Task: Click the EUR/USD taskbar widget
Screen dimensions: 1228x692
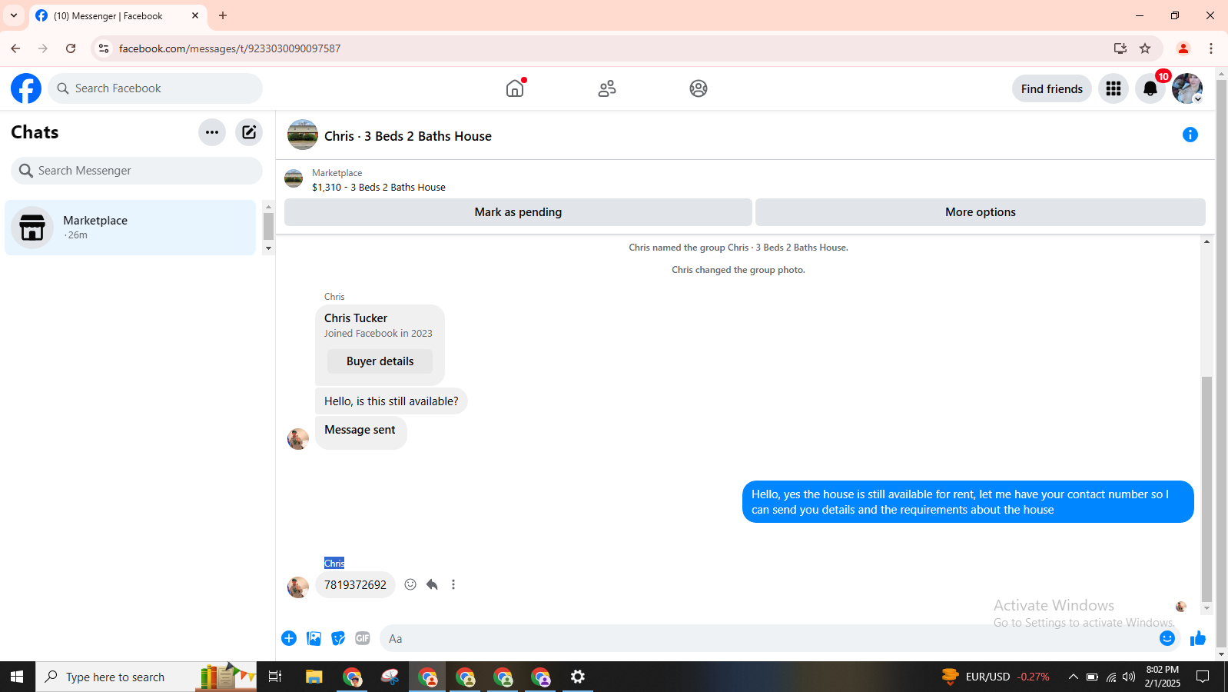Action: (996, 677)
